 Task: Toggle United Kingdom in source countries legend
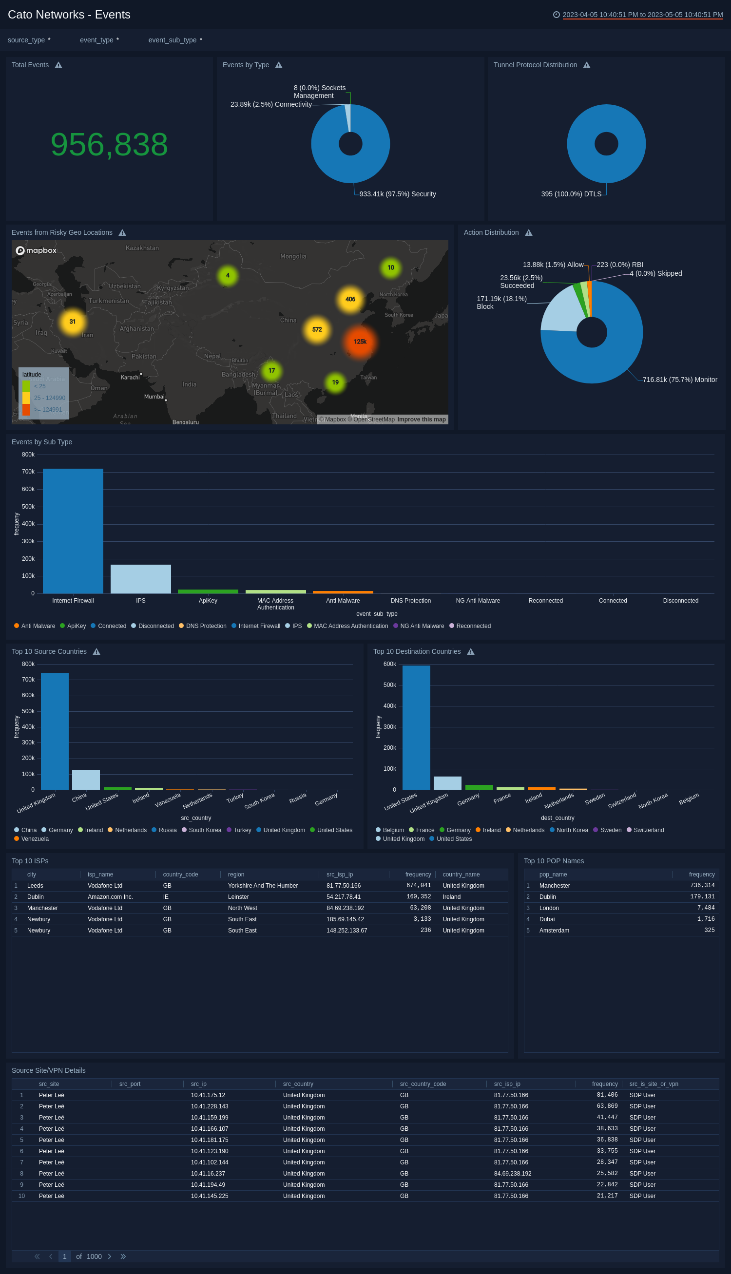[x=284, y=831]
